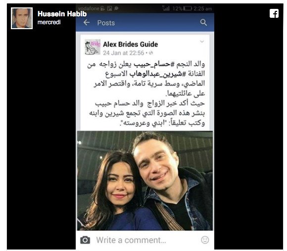Viewport: 287px width, 251px height.
Task: Click the Facebook logo icon
Action: (274, 13)
